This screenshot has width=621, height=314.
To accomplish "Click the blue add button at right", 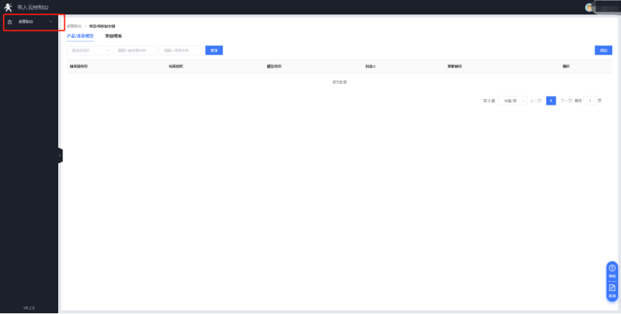I will [602, 50].
